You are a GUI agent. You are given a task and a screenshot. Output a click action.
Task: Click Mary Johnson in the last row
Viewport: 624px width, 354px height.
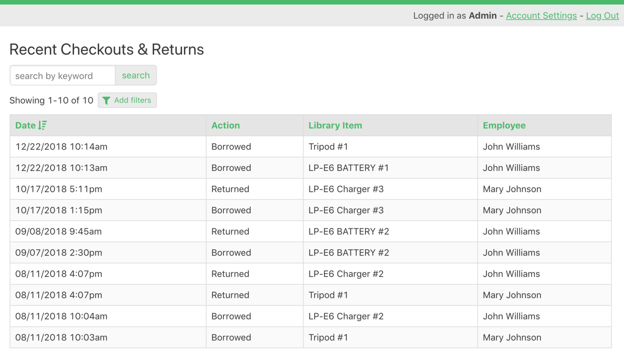tap(512, 337)
